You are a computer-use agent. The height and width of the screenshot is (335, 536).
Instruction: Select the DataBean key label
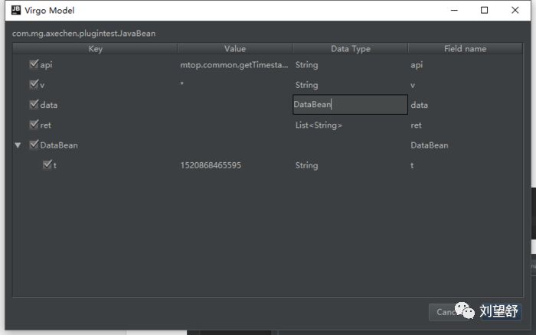(x=59, y=145)
